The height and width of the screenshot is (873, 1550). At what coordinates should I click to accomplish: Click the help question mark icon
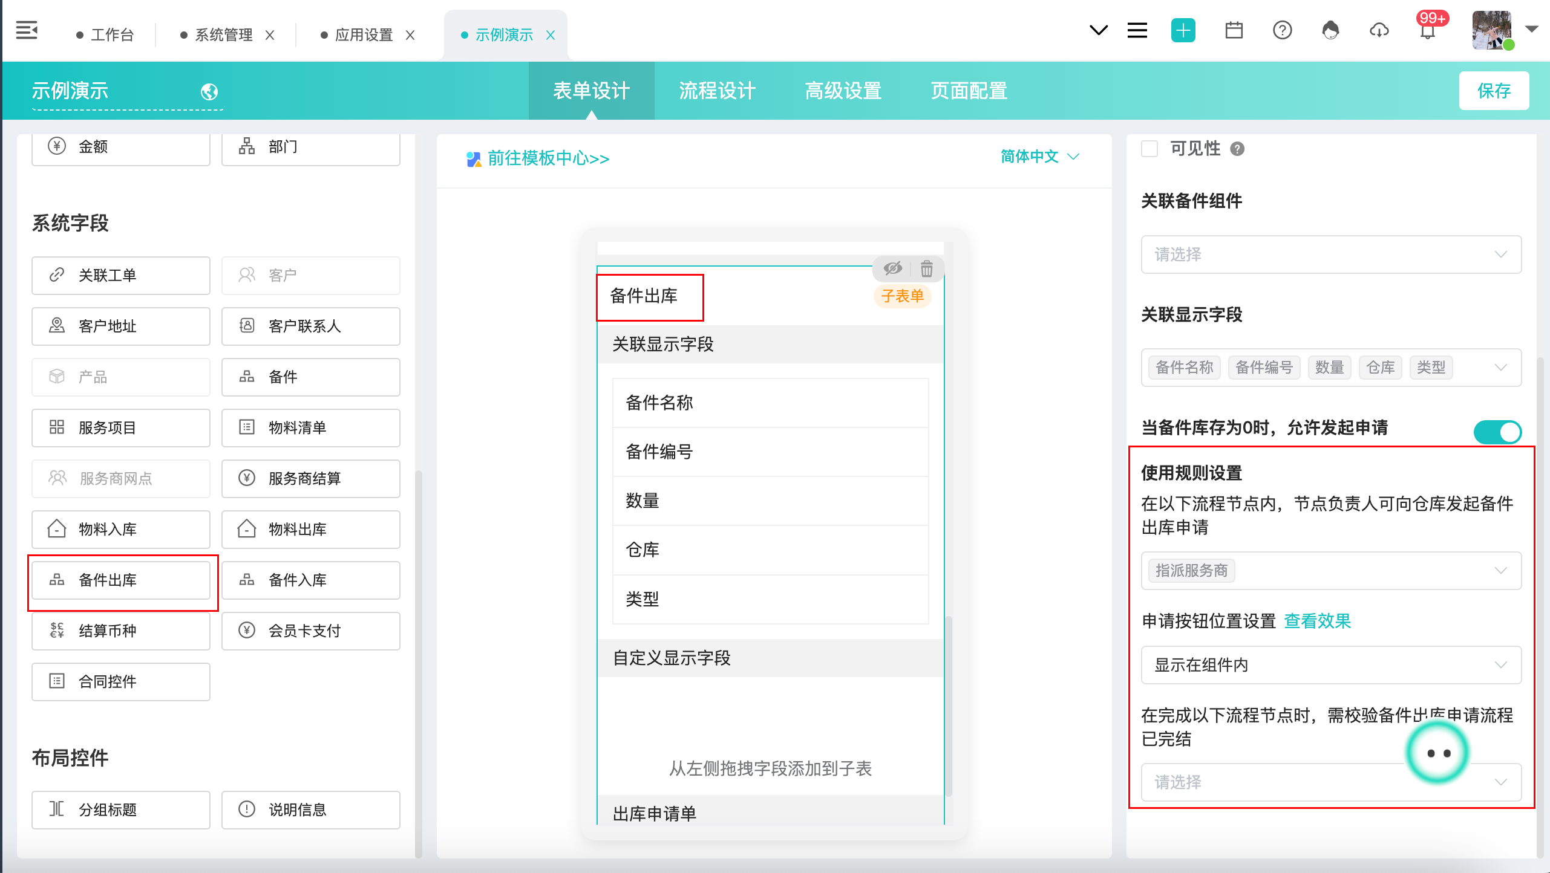pyautogui.click(x=1282, y=30)
